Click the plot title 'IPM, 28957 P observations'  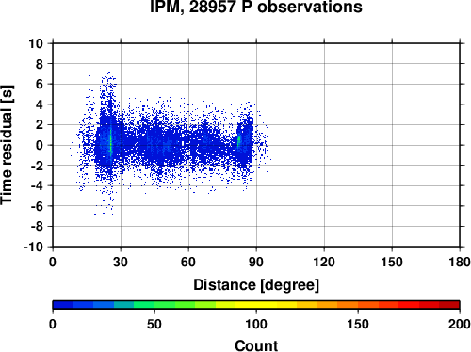point(256,7)
